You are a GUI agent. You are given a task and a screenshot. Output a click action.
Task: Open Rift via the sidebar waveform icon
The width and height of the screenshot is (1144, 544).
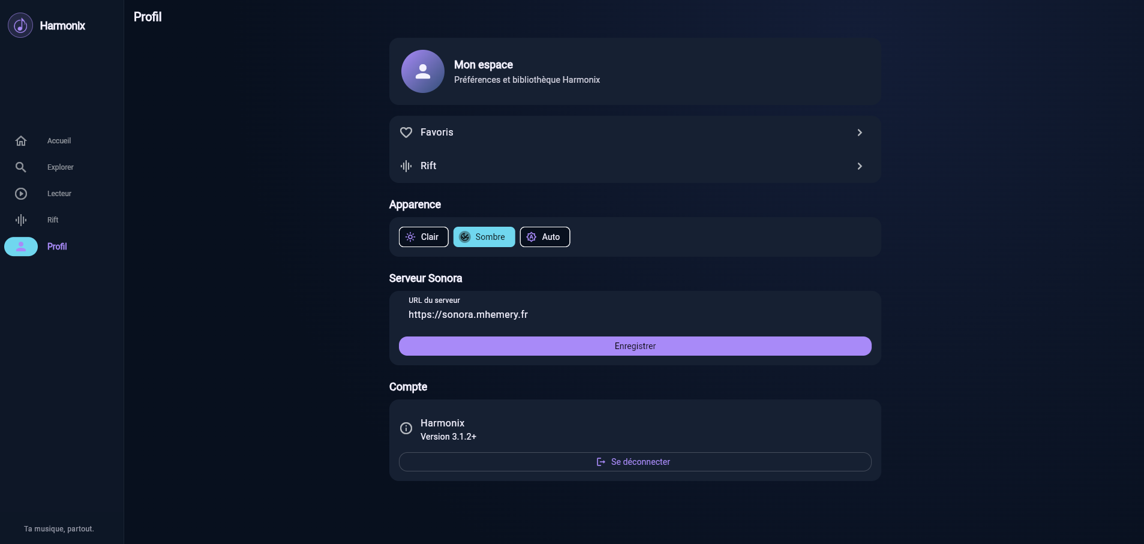coord(21,220)
